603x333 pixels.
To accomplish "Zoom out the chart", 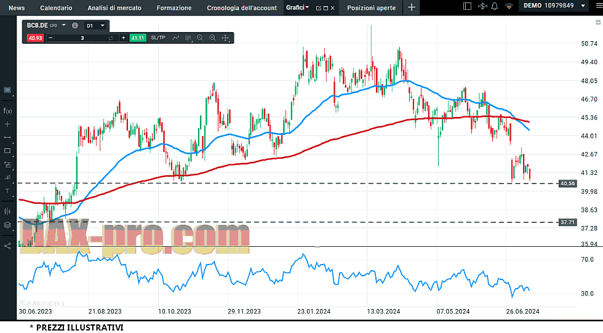I will [x=200, y=38].
